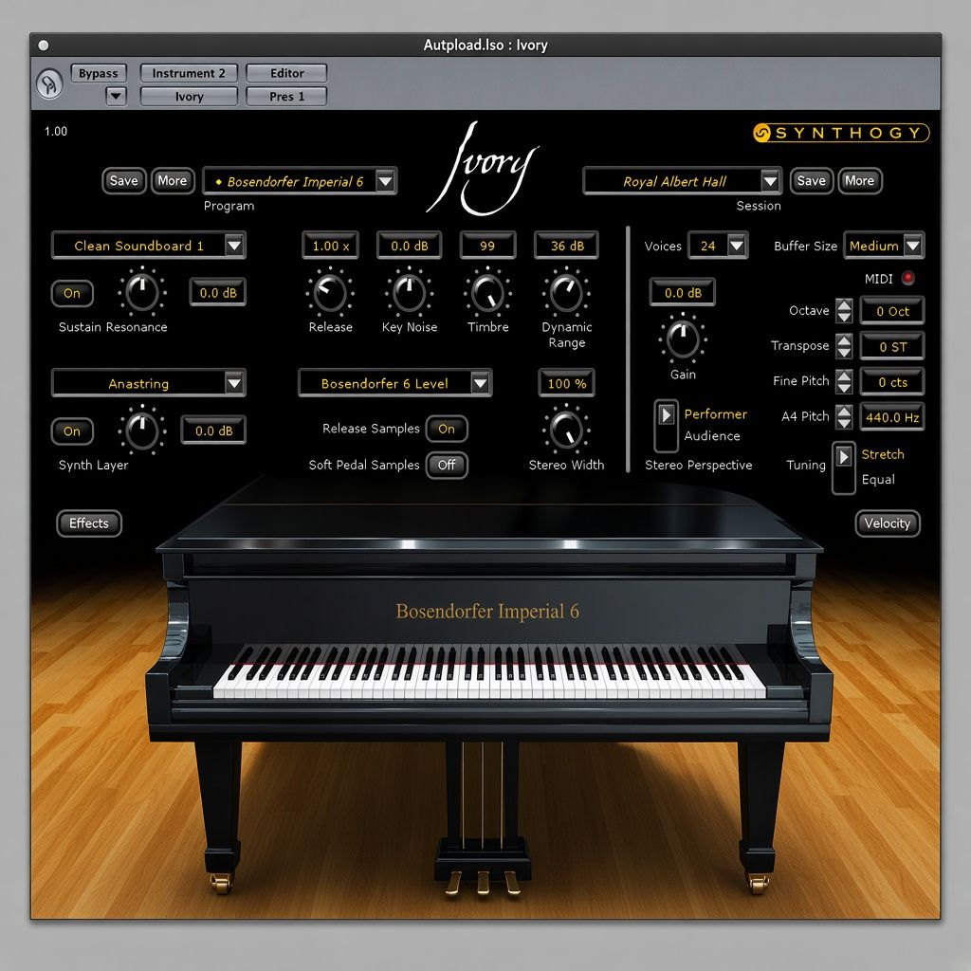Click the red MIDI activity indicator
Image resolution: width=971 pixels, height=971 pixels.
(907, 278)
